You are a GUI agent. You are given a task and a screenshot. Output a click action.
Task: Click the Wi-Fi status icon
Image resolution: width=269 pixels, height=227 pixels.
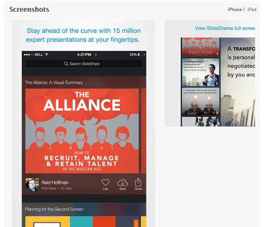[x=47, y=55]
